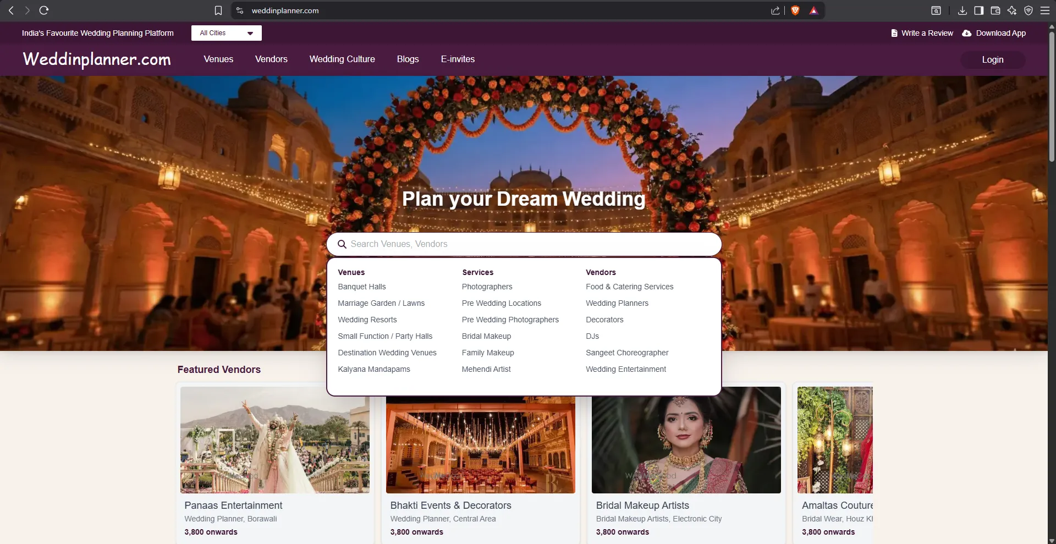Open the Bhakti Events & Decorators photo
1056x544 pixels.
(481, 444)
